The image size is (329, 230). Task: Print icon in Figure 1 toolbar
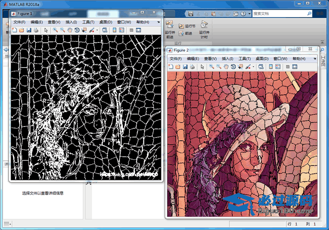pyautogui.click(x=36, y=30)
